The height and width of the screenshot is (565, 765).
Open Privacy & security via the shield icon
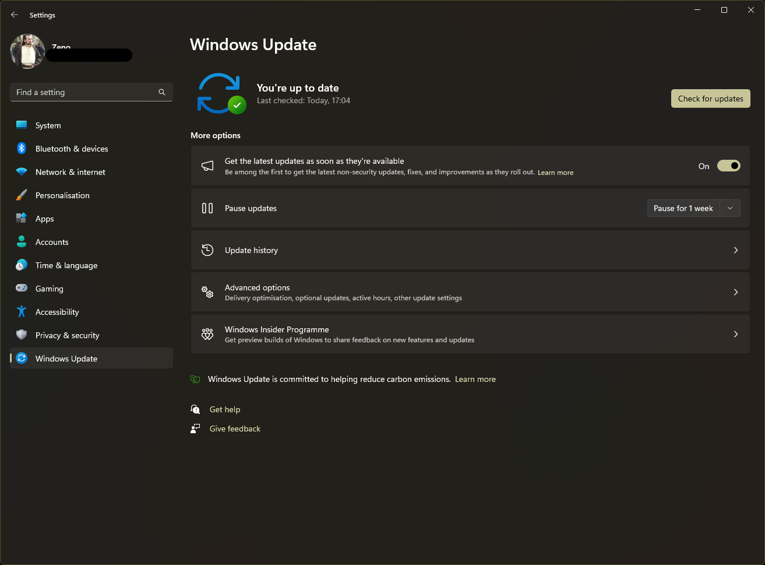[21, 335]
